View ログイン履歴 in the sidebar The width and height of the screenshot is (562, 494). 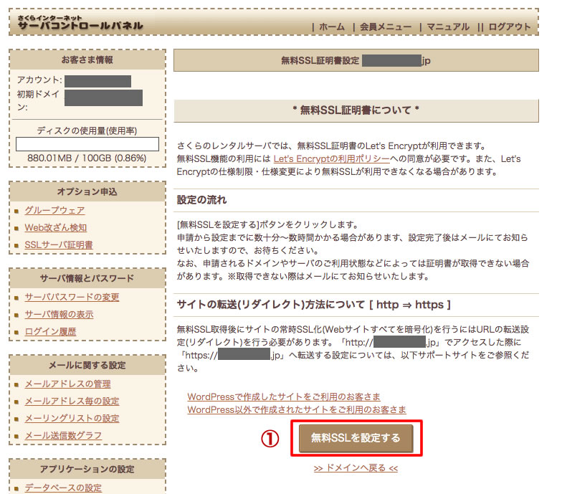point(50,331)
